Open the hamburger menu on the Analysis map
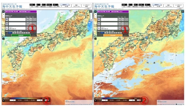The width and height of the screenshot is (186, 108). tap(91, 12)
